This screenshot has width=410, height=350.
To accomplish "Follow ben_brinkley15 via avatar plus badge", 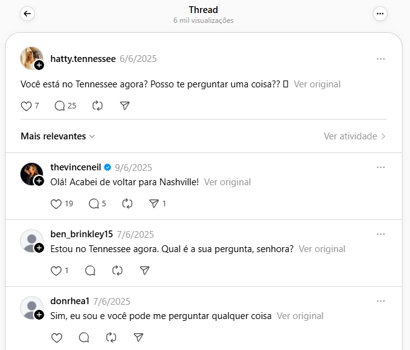I will pyautogui.click(x=39, y=248).
